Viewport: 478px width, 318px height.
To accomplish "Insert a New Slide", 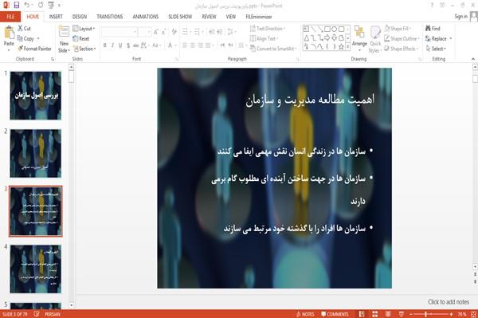I will point(64,39).
